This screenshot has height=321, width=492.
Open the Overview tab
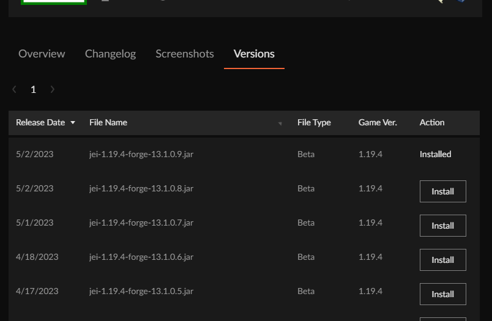click(42, 54)
